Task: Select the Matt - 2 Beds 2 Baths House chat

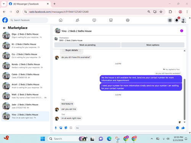Action: [x=25, y=96]
